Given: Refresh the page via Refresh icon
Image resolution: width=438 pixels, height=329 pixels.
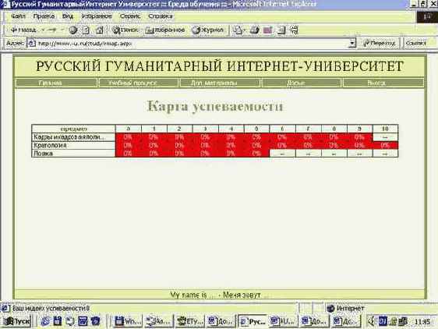Looking at the screenshot, I should tap(86, 30).
